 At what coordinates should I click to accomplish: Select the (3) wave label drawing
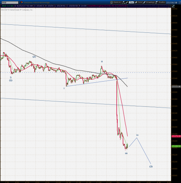151,167
